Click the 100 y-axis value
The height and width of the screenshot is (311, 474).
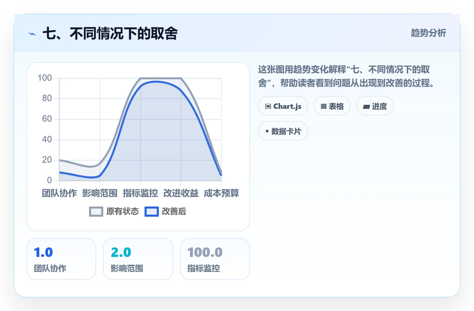45,78
